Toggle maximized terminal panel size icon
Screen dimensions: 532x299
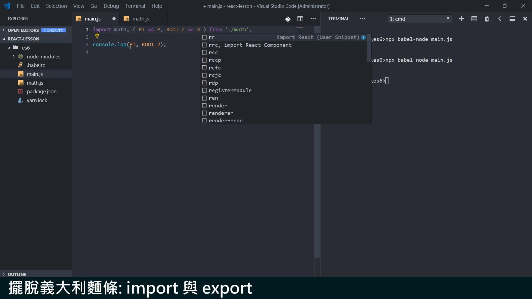512,19
